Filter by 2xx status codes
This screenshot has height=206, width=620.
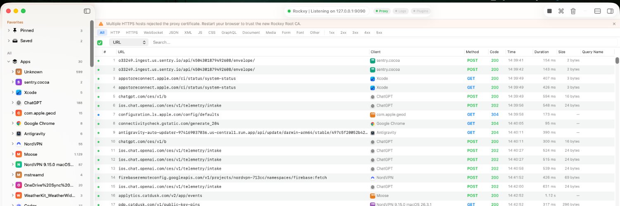[x=343, y=33]
